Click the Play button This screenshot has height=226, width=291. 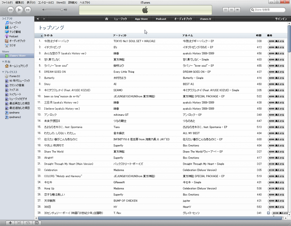pos(19,10)
